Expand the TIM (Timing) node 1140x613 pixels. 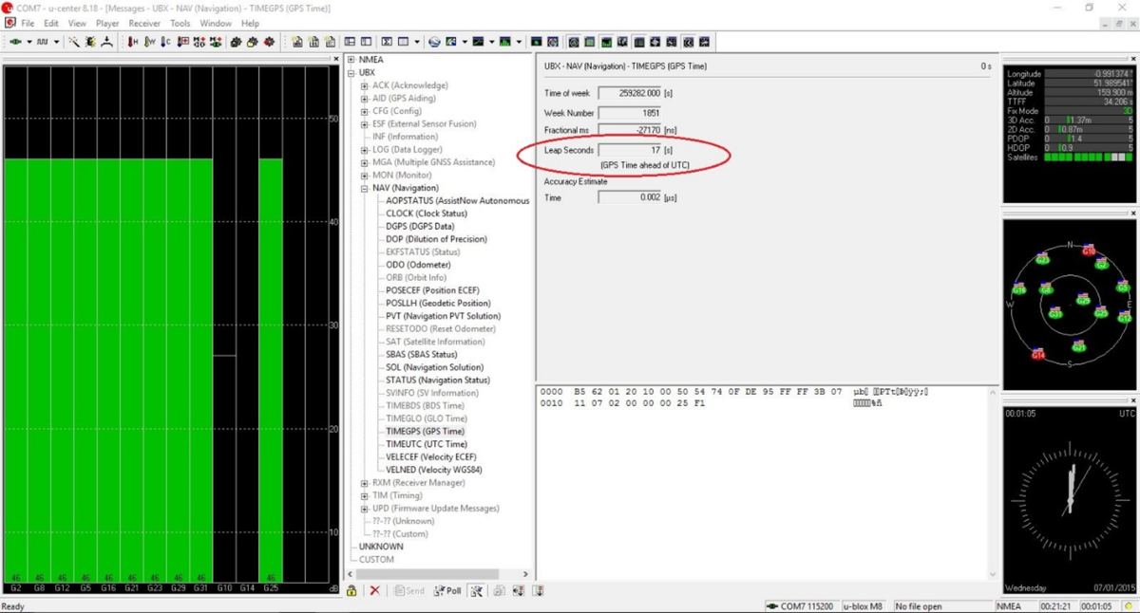pos(365,495)
